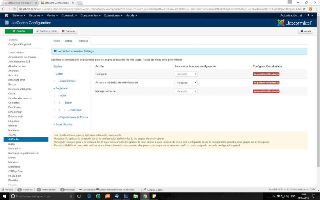Open Actualización de Joomla! in the sidebar
The height and width of the screenshot is (200, 320).
click(x=22, y=57)
